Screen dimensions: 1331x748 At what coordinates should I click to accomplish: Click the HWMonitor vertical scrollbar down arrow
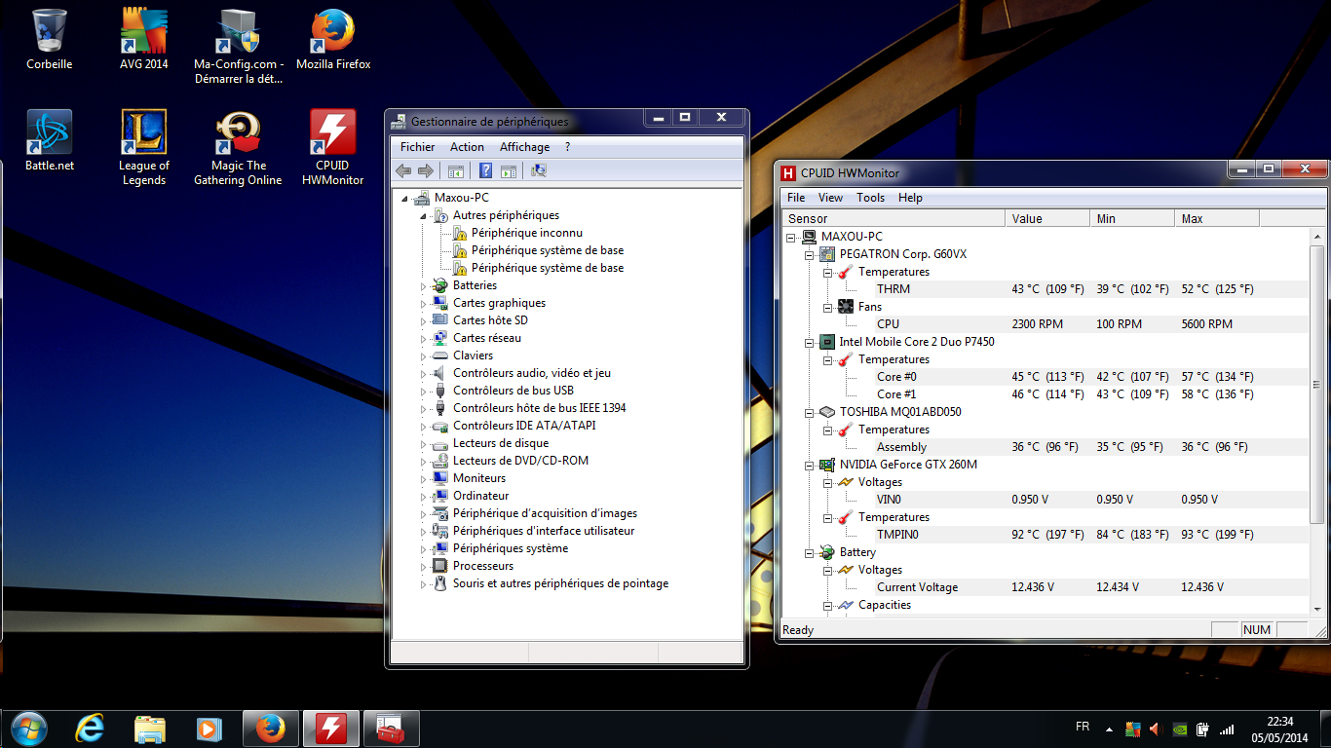(x=1317, y=608)
